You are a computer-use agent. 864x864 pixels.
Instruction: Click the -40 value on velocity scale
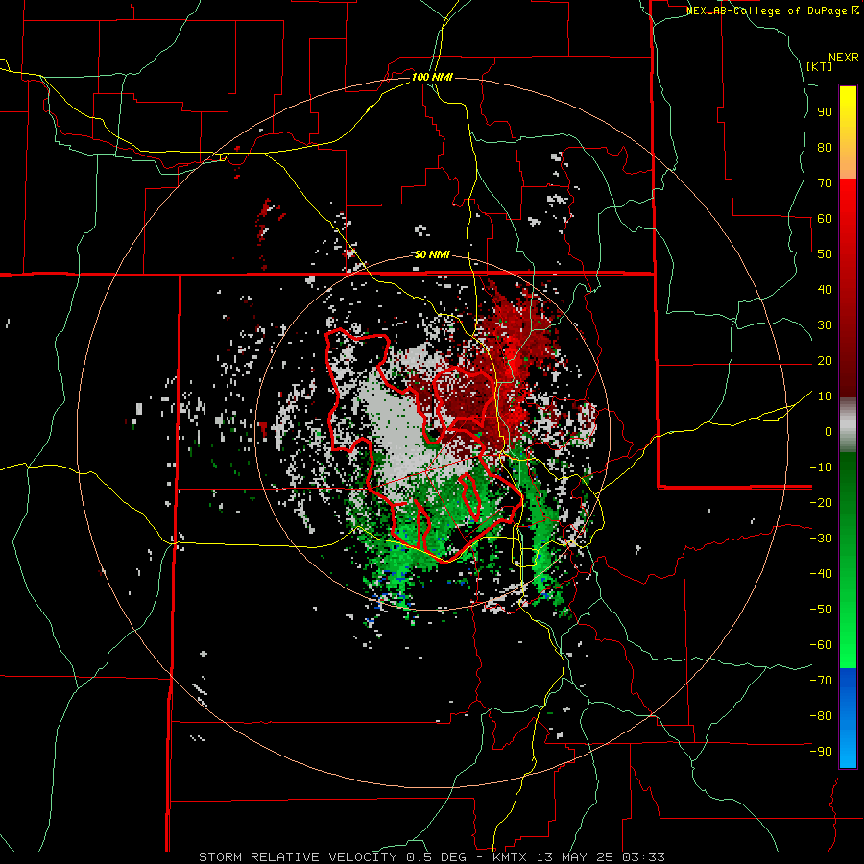click(821, 574)
